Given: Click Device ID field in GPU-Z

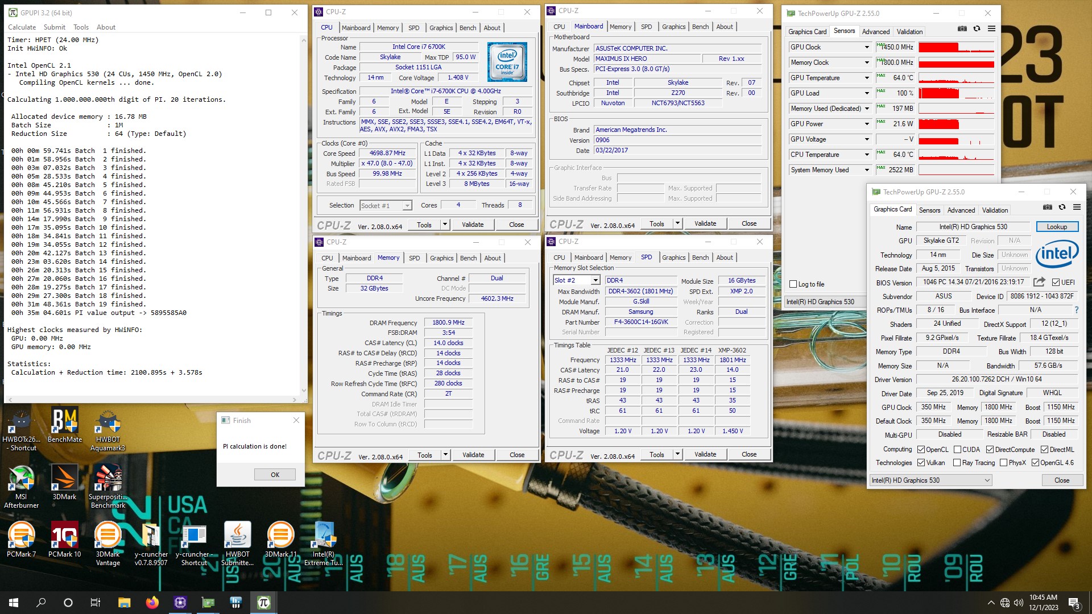Looking at the screenshot, I should (x=1042, y=296).
